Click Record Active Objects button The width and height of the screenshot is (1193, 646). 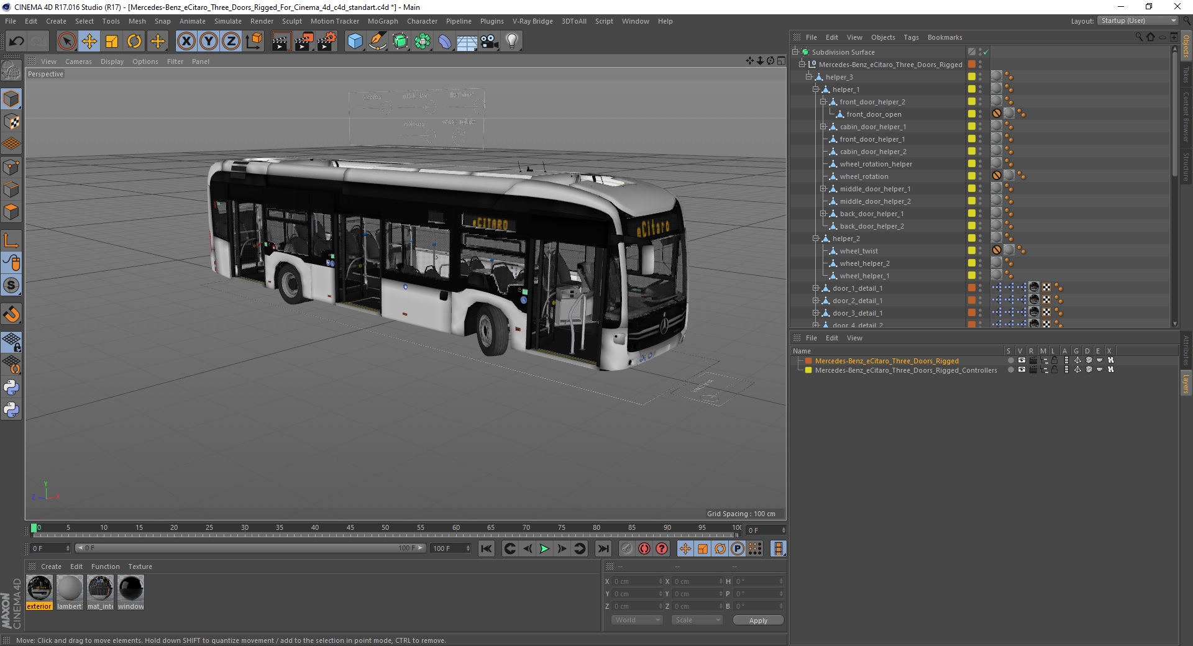click(627, 548)
